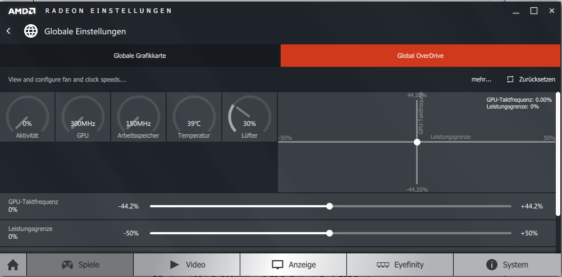Image resolution: width=562 pixels, height=277 pixels.
Task: Click the +44.2% maximum label of GPU-Taktfrequenz
Action: click(532, 206)
